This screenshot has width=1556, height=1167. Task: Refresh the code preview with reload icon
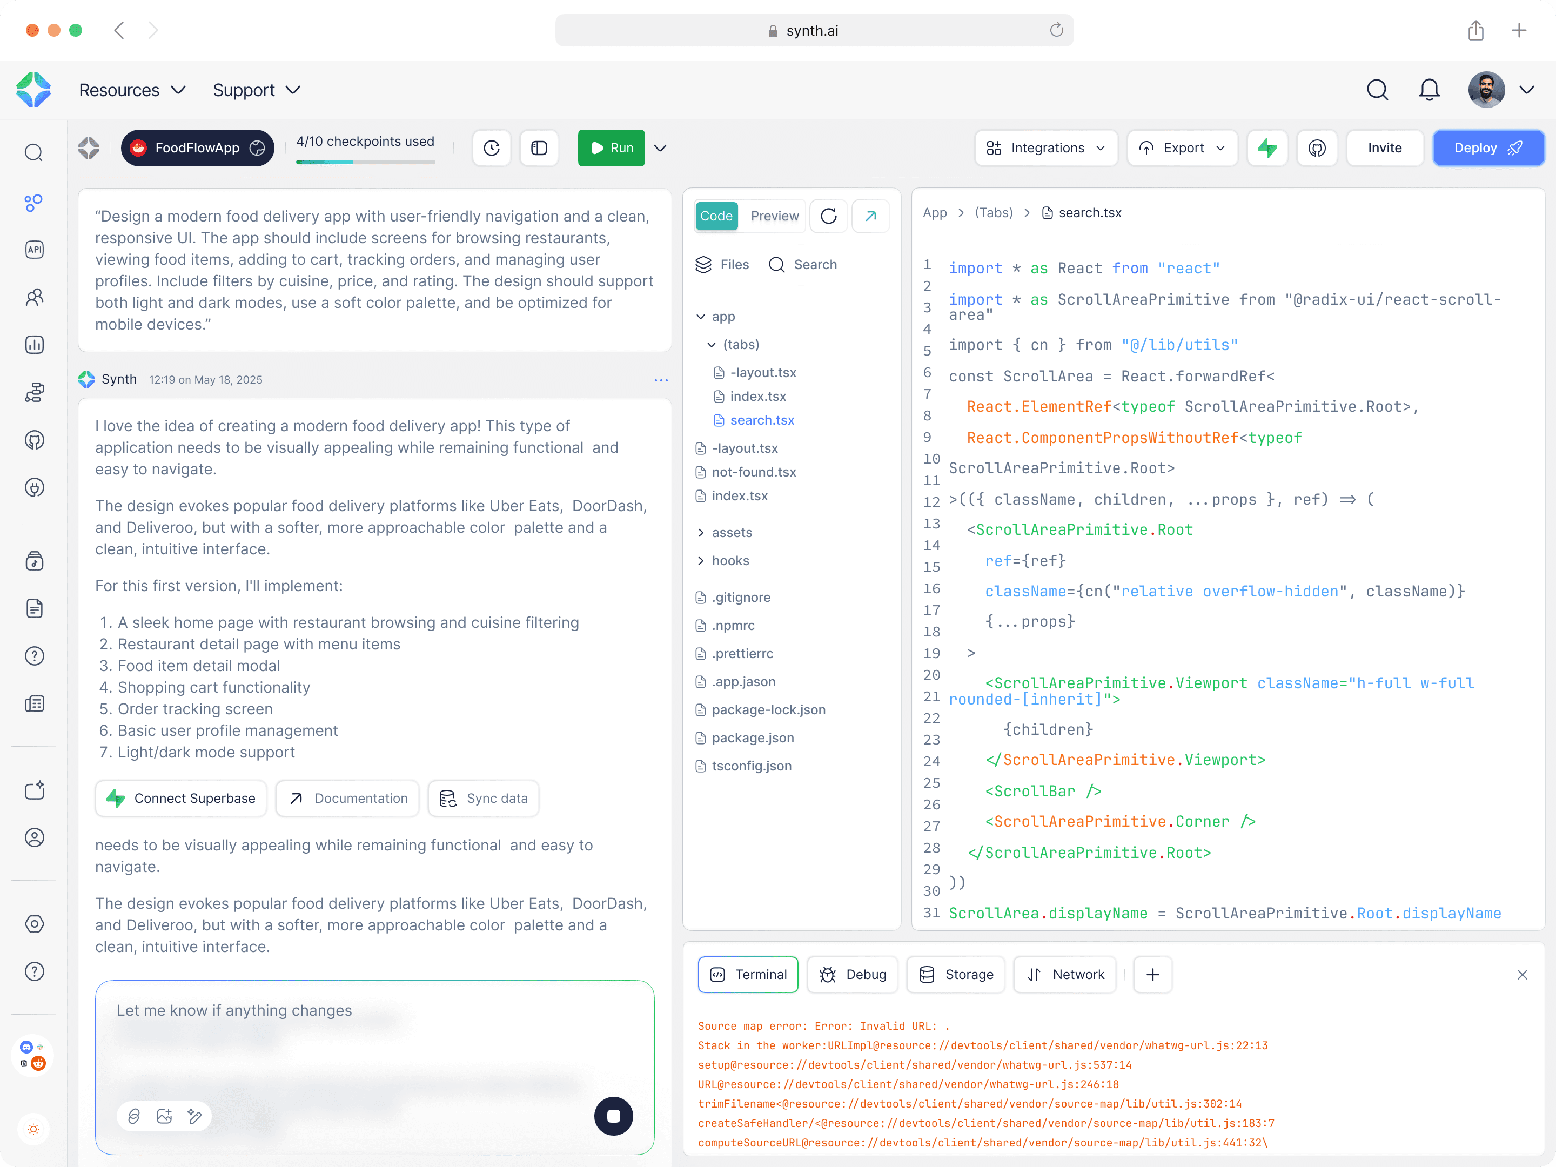(x=829, y=216)
